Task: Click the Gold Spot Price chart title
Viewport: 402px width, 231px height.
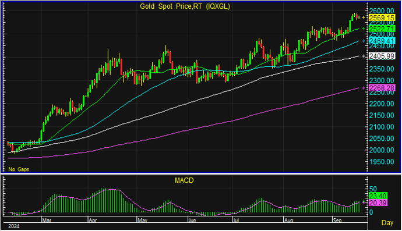Action: coord(185,6)
